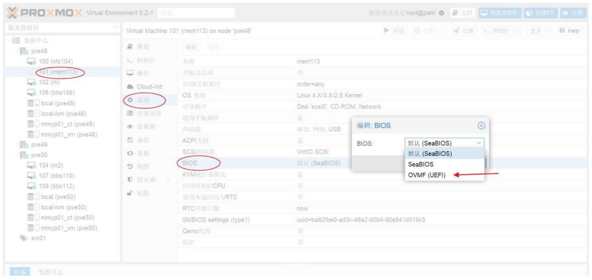Select VM 100 (nfs104) in the tree
592x280 pixels.
tap(56, 61)
